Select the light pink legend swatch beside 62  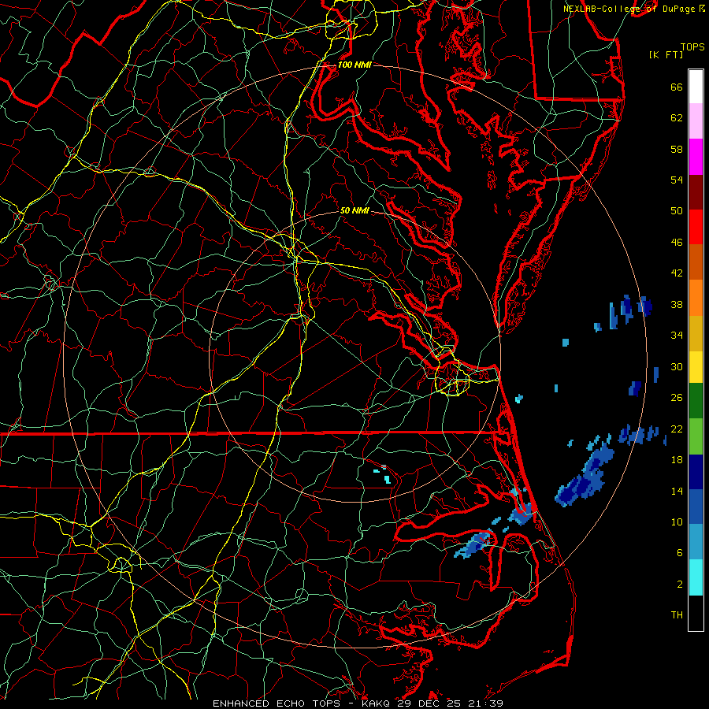click(x=696, y=121)
